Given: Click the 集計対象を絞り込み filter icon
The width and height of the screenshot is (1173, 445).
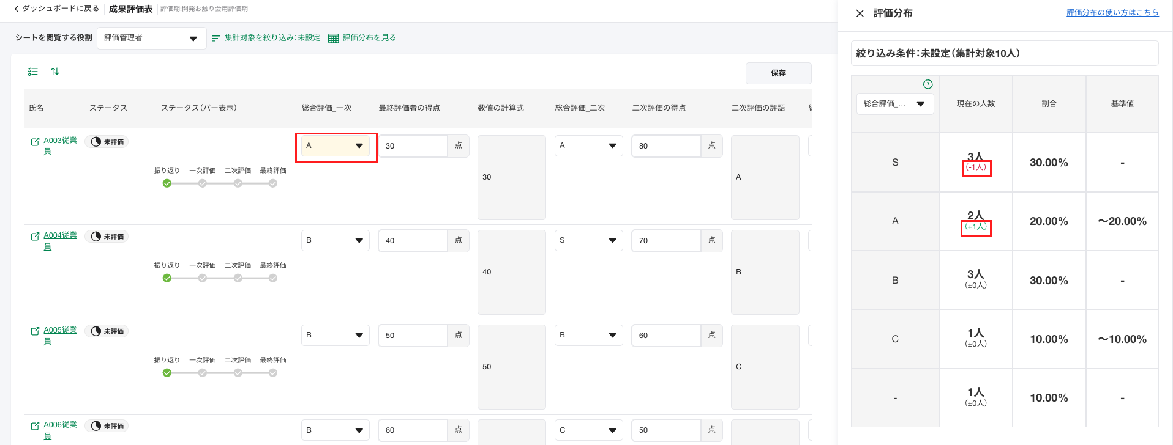Looking at the screenshot, I should pyautogui.click(x=215, y=39).
